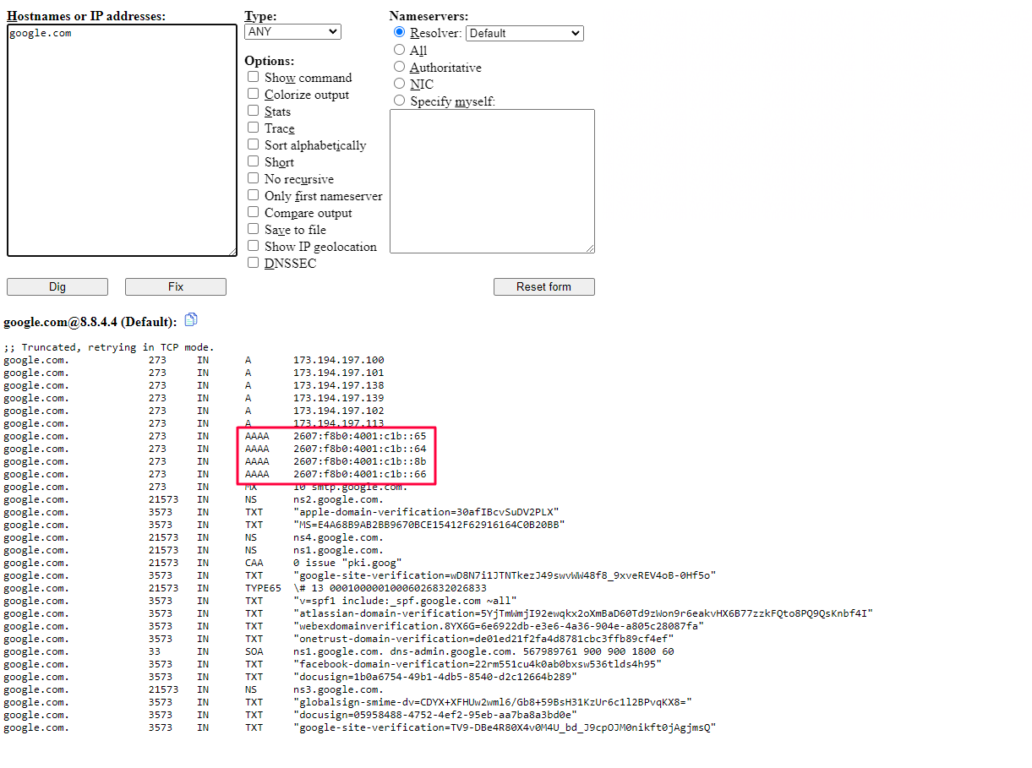Select the docusign=1b0a6754 TXT value
1032x768 pixels.
pyautogui.click(x=435, y=677)
